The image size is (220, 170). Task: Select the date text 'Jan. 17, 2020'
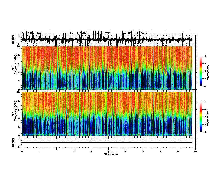pos(77,33)
